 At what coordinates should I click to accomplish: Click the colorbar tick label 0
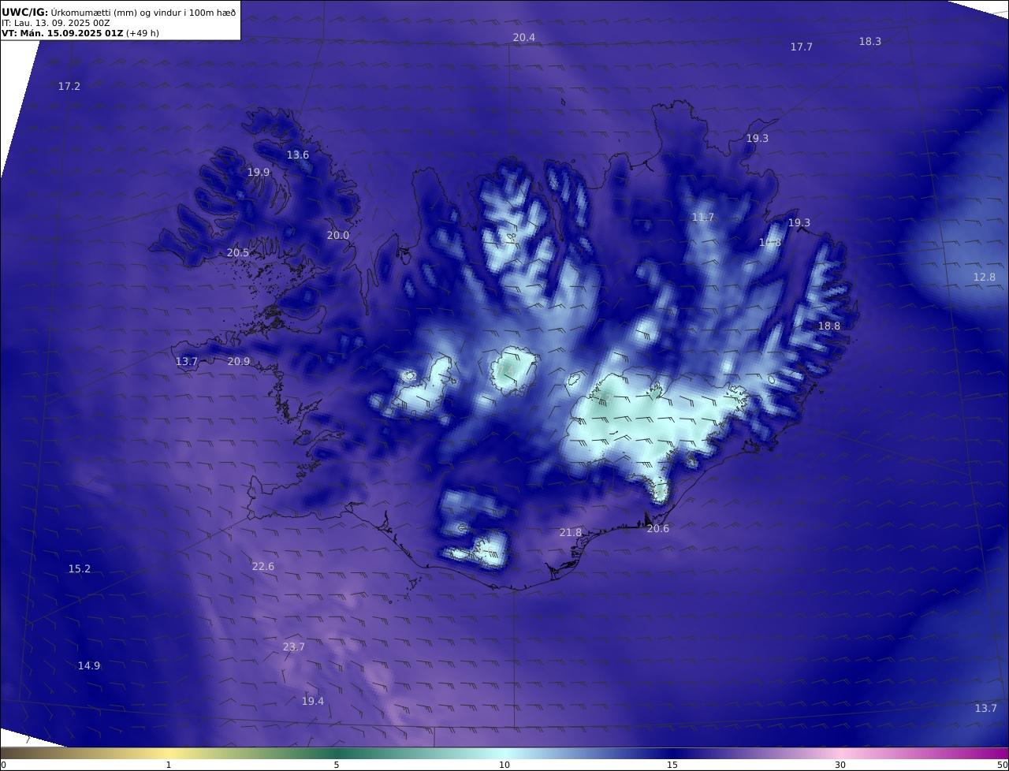(3, 765)
